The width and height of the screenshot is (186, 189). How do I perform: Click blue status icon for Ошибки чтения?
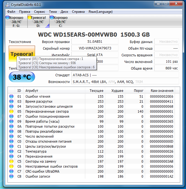[11, 96]
